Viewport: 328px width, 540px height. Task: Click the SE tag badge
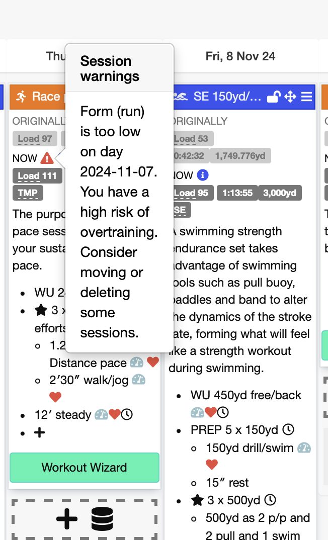click(x=180, y=210)
